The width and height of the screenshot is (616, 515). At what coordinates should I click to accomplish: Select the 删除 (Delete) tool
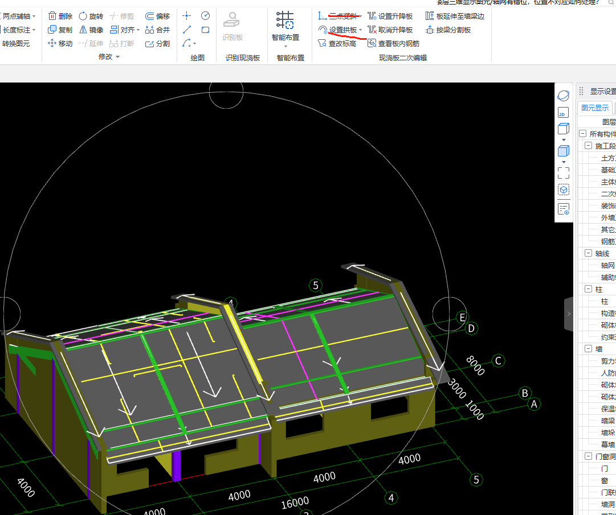point(60,16)
